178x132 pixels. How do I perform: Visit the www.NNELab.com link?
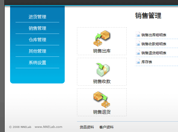point(49,127)
